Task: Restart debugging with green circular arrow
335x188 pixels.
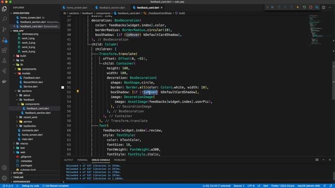Action: tap(304, 7)
